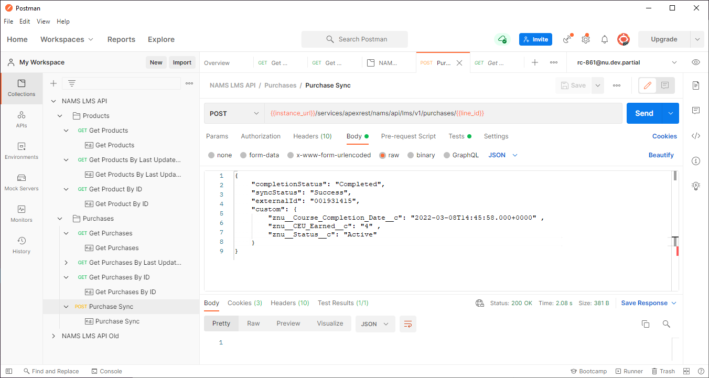Click the environment quick look eye icon
Image resolution: width=709 pixels, height=378 pixels.
coord(696,62)
